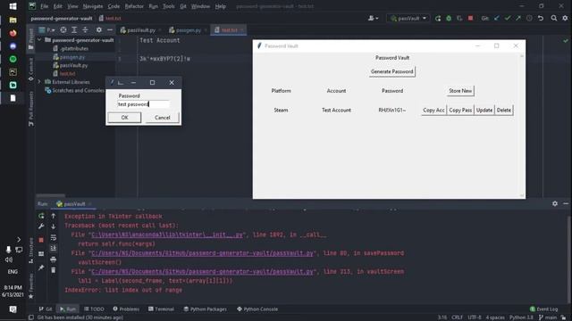Open Run panel wrench settings icon
The image size is (572, 321).
41,226
